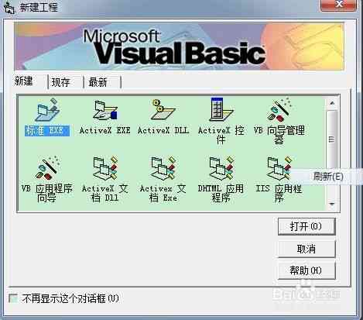The width and height of the screenshot is (363, 320).
Task: Click the ActiveX DLL text label
Action: (x=163, y=130)
